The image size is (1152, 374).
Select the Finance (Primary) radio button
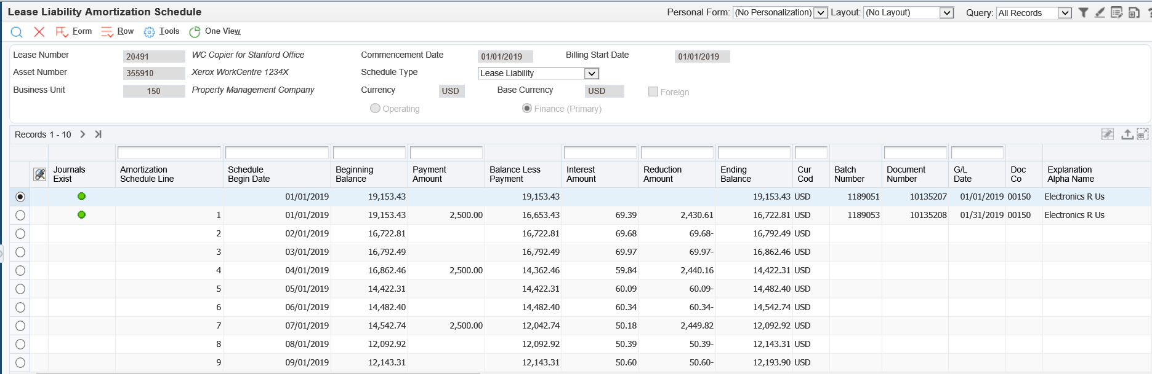point(527,108)
